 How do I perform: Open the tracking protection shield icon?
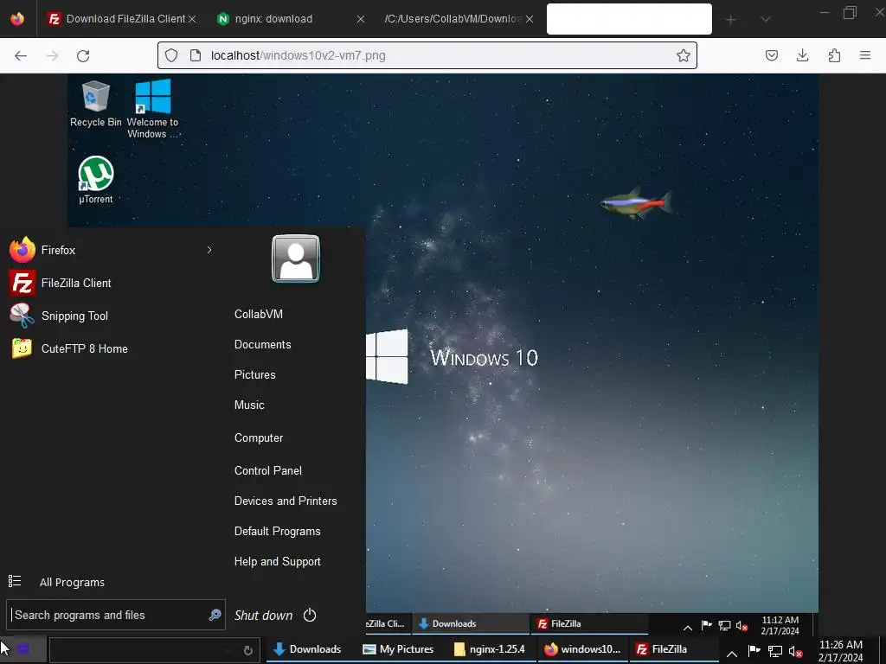(171, 55)
